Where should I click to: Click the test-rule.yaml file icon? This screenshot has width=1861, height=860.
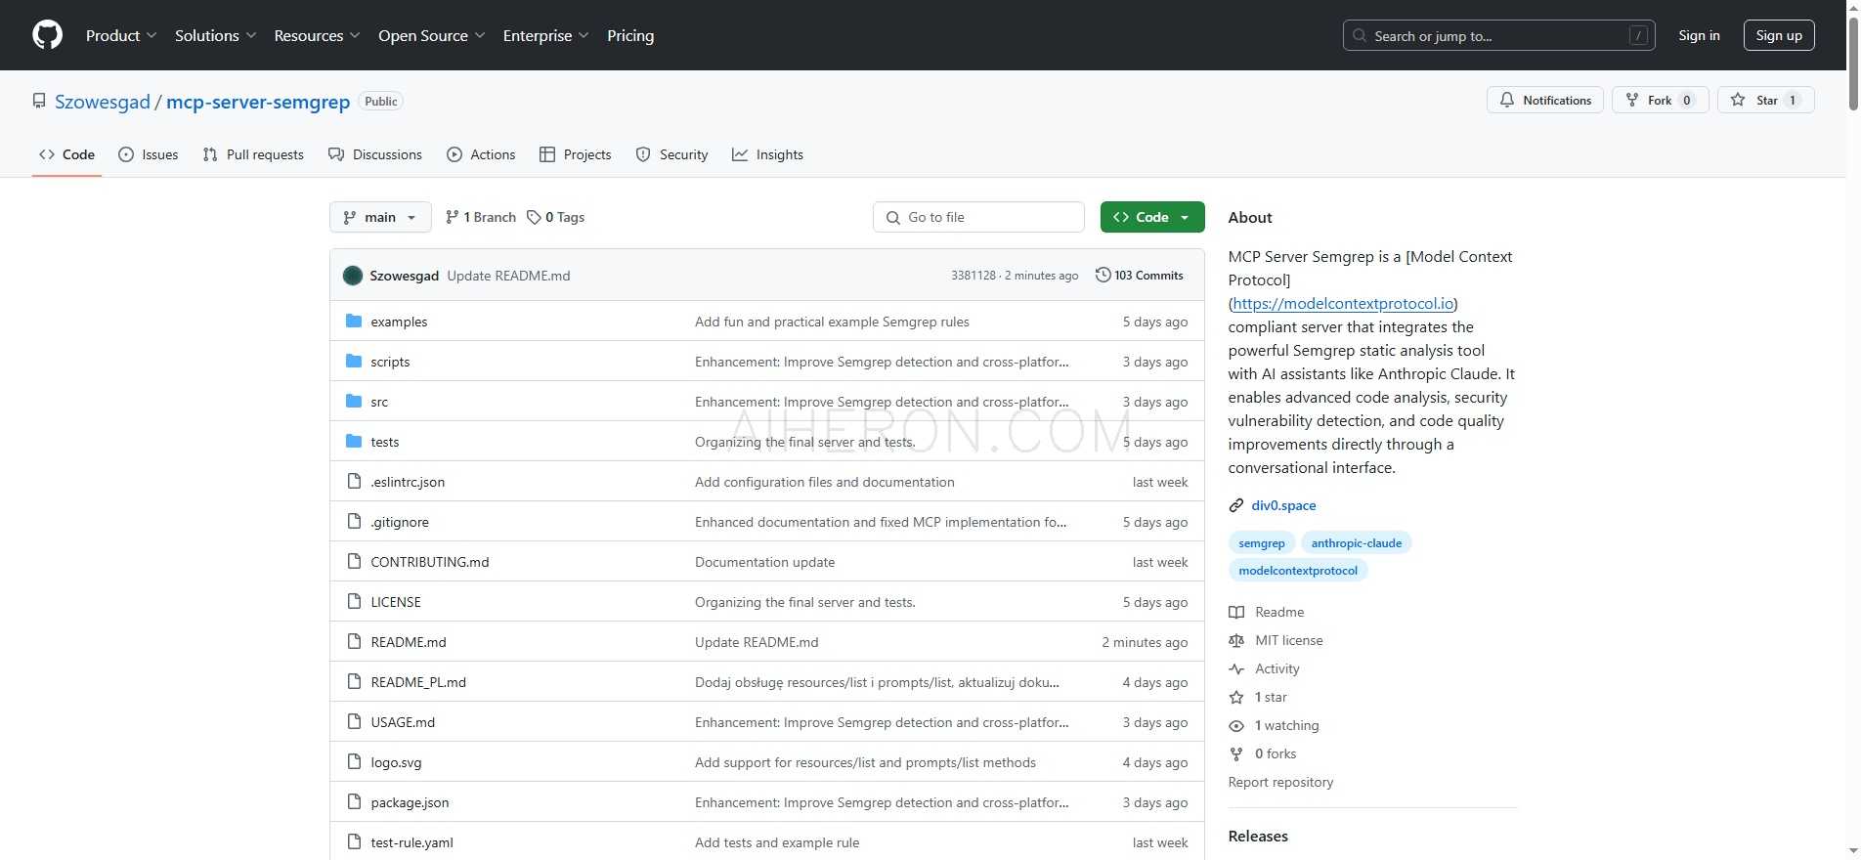pos(354,841)
